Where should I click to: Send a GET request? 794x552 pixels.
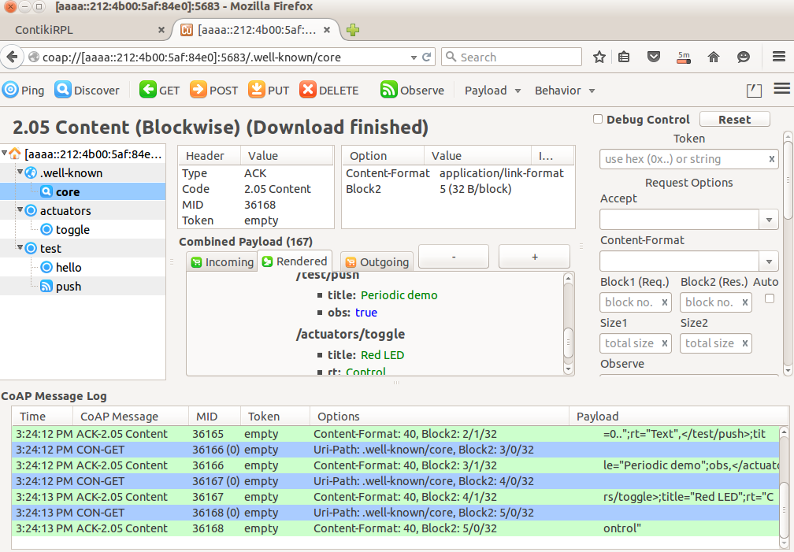tap(160, 90)
